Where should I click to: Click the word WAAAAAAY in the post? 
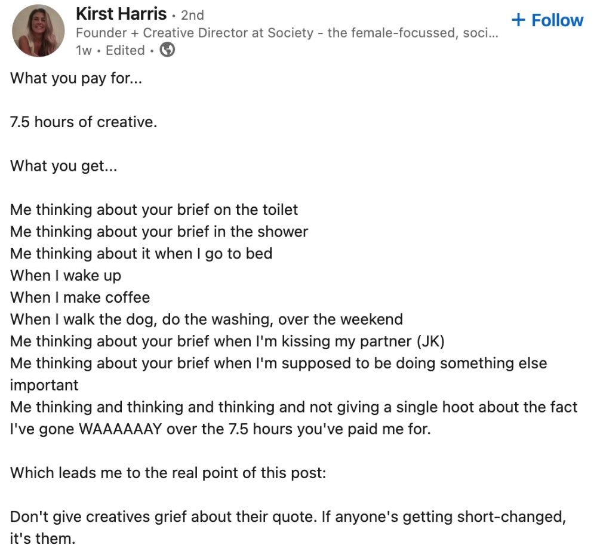[x=121, y=429]
